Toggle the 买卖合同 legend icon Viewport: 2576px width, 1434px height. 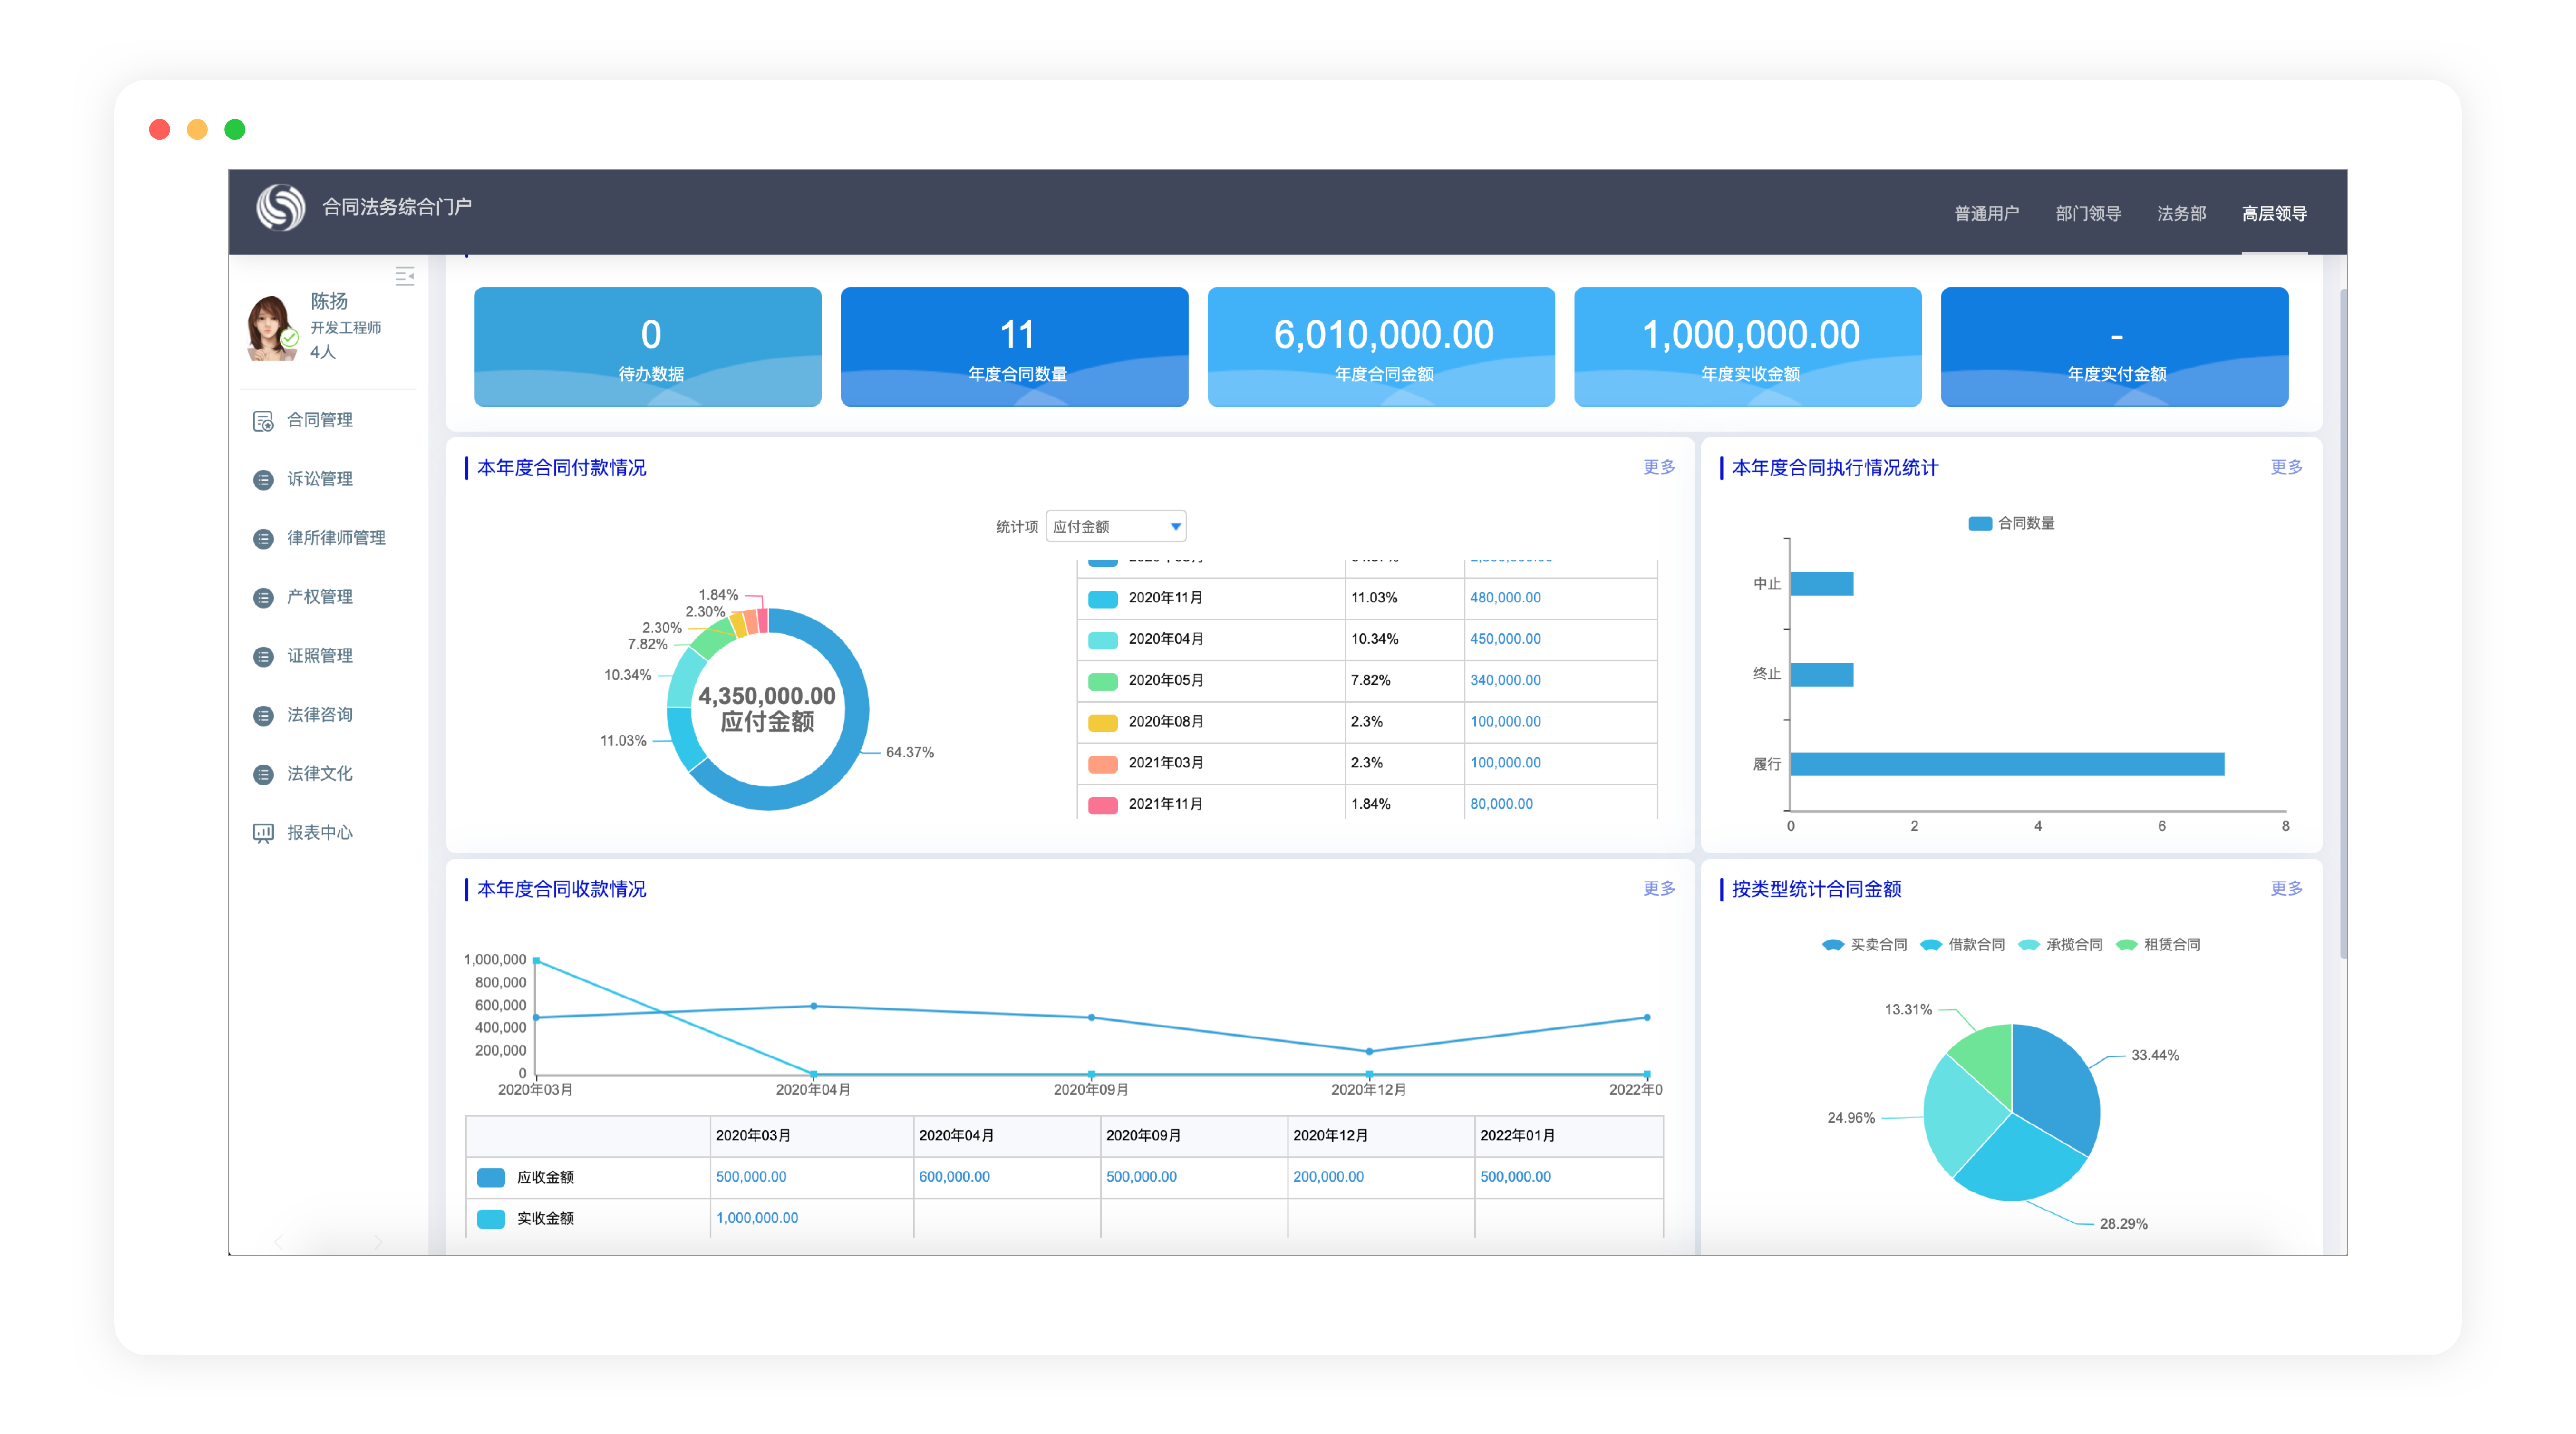(1832, 945)
